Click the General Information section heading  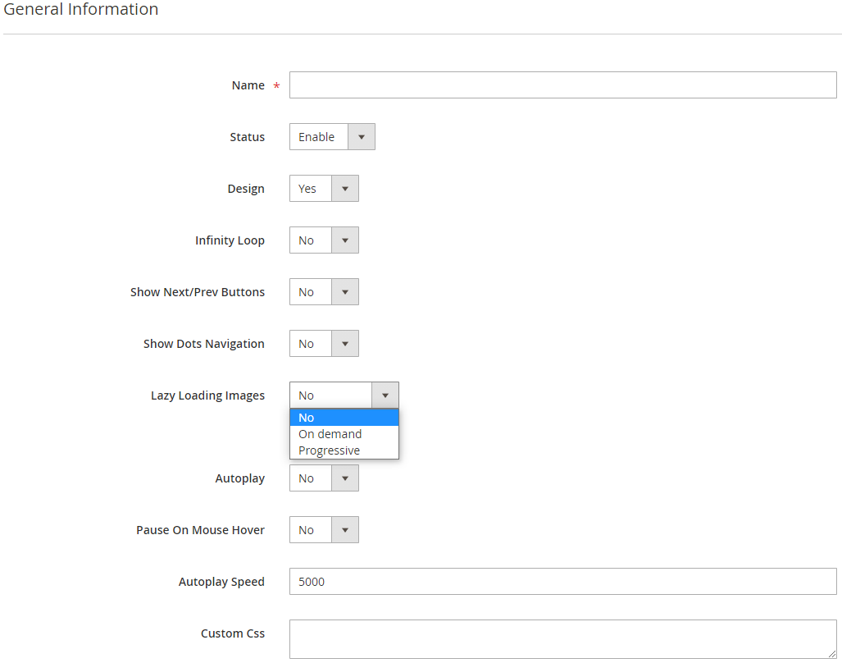click(x=81, y=10)
